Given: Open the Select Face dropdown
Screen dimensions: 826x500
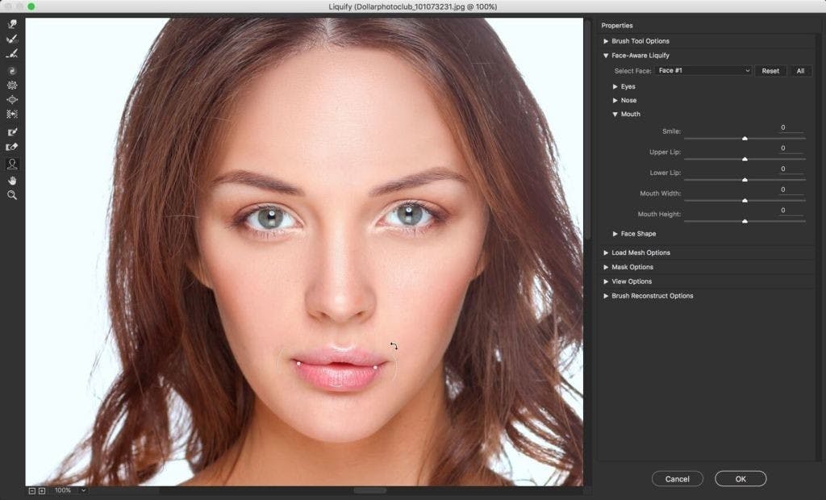Looking at the screenshot, I should (x=703, y=71).
